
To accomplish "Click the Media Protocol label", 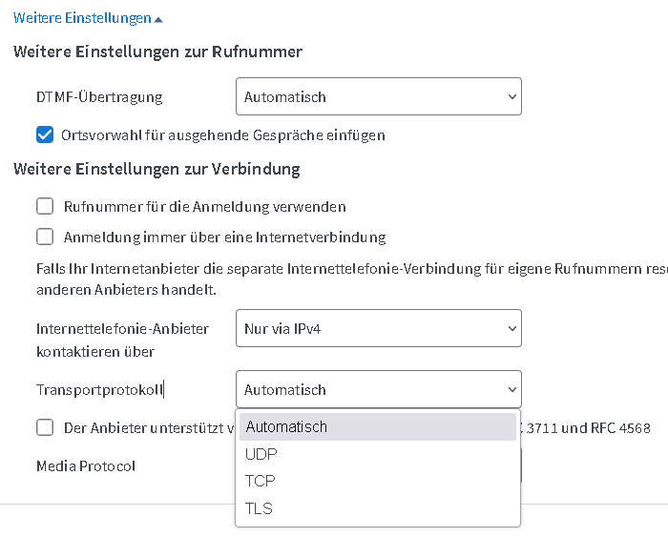I will pyautogui.click(x=86, y=465).
